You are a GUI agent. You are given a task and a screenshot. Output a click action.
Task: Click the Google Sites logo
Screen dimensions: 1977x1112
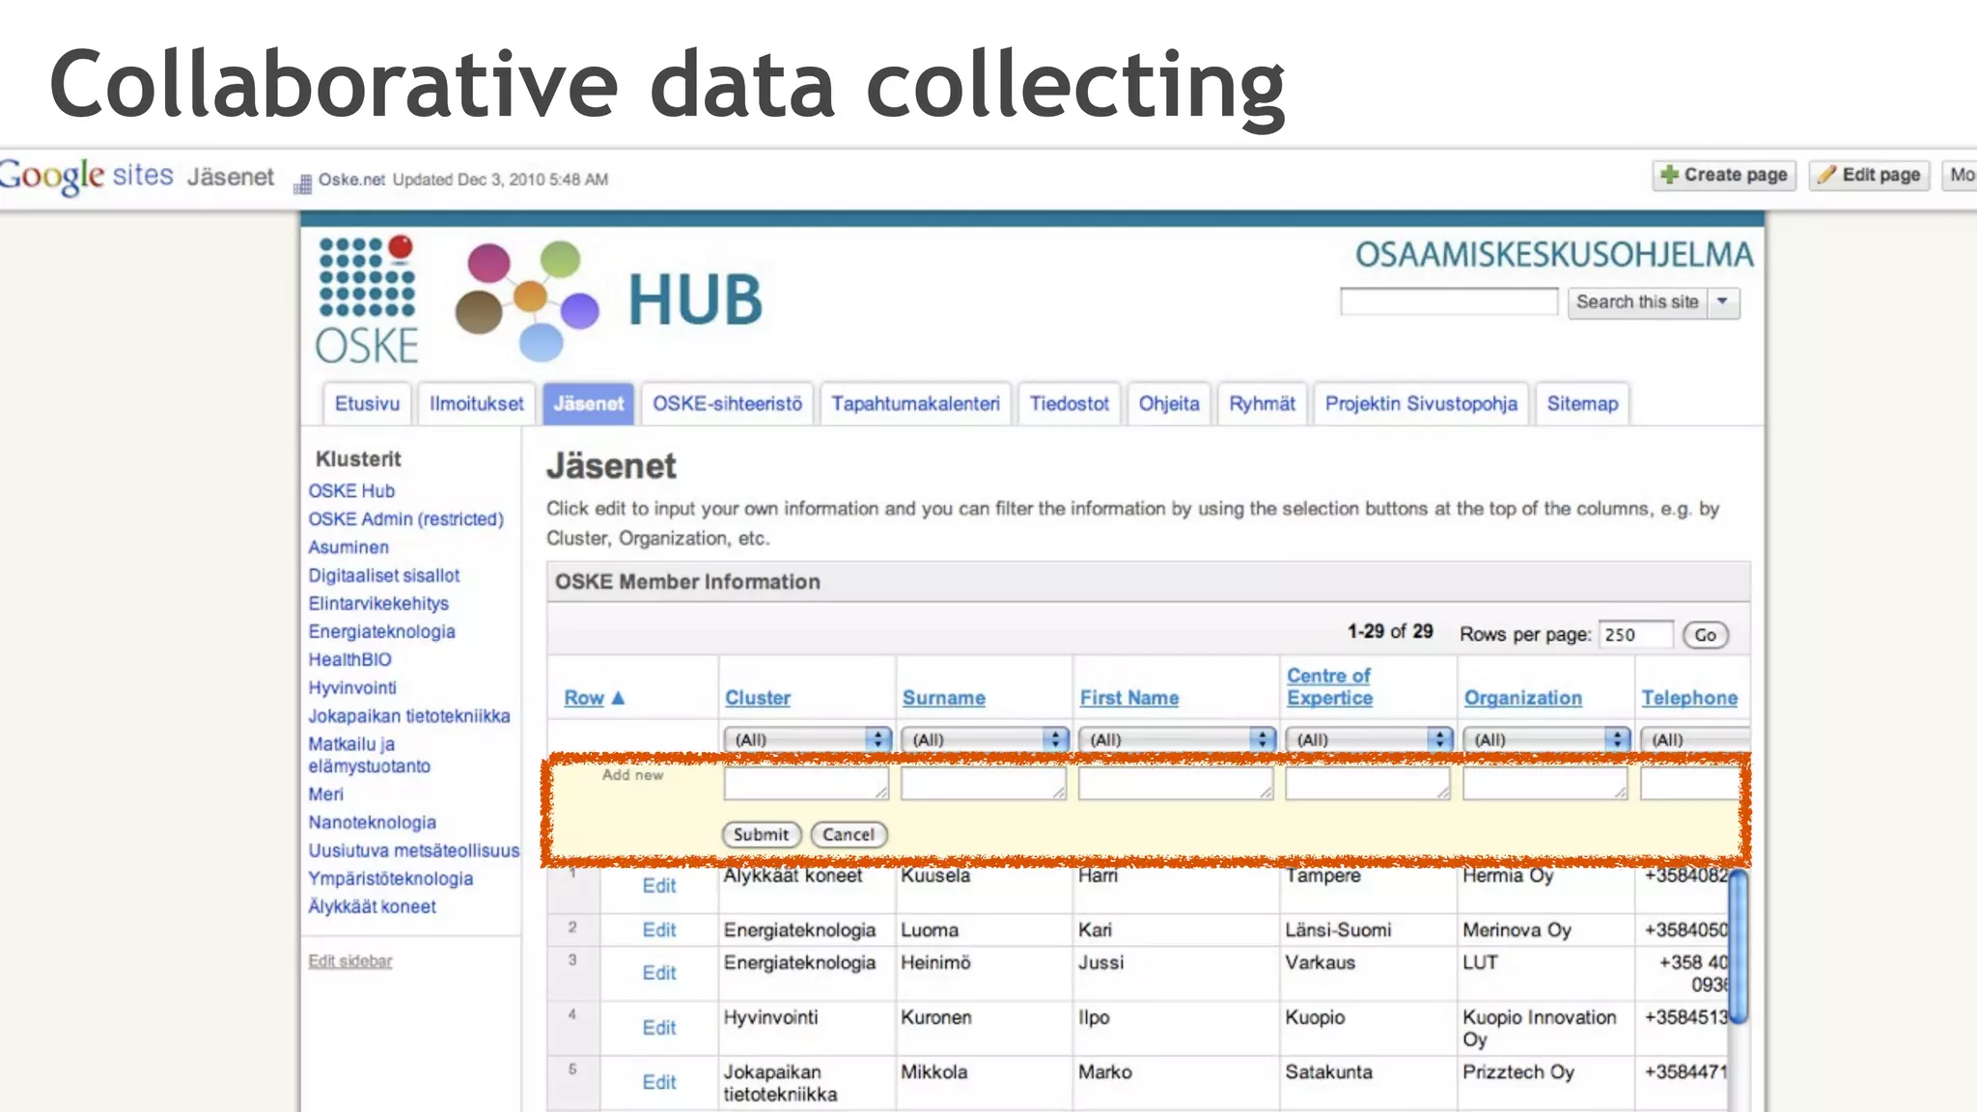point(87,177)
